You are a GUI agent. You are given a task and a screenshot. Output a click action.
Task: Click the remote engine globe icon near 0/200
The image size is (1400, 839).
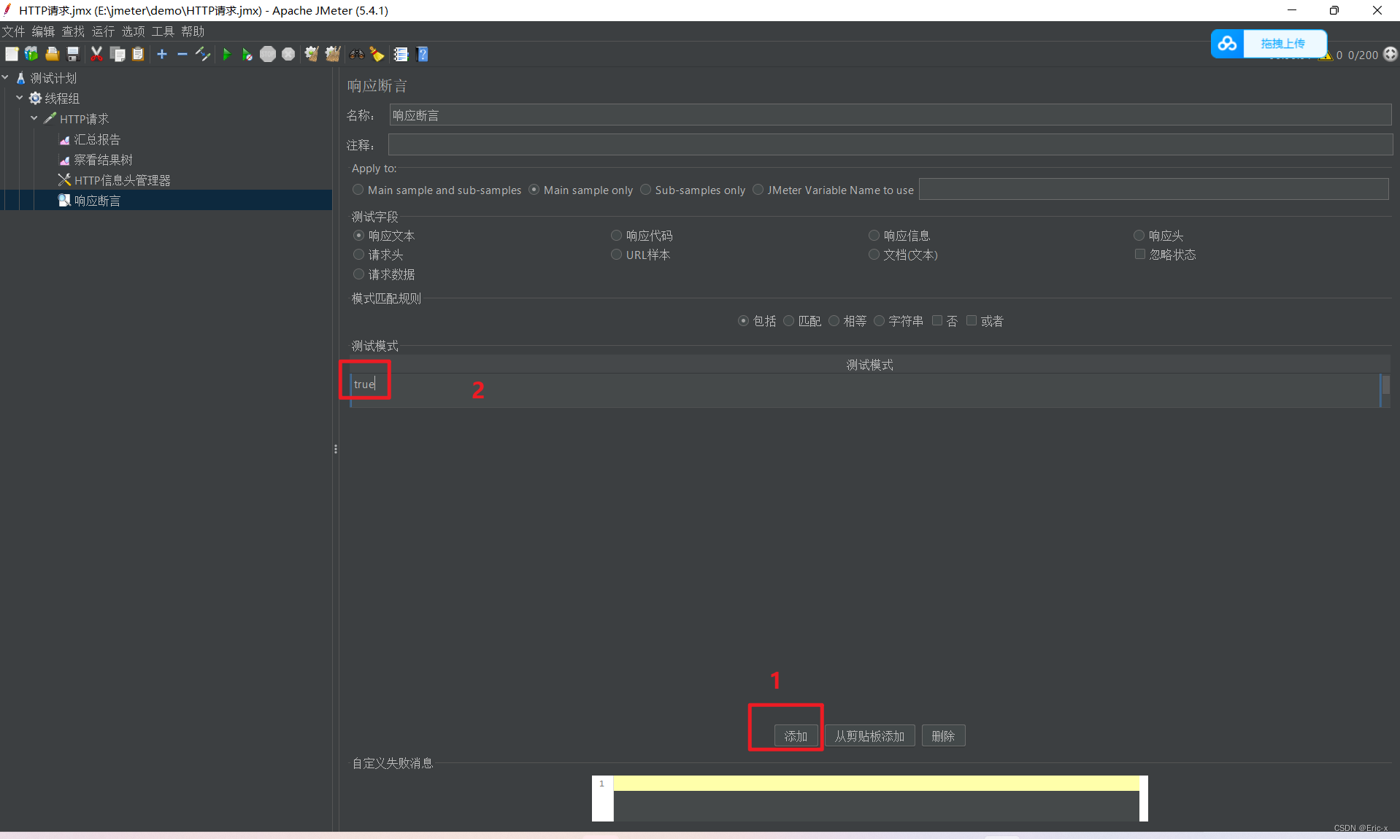pos(1391,54)
